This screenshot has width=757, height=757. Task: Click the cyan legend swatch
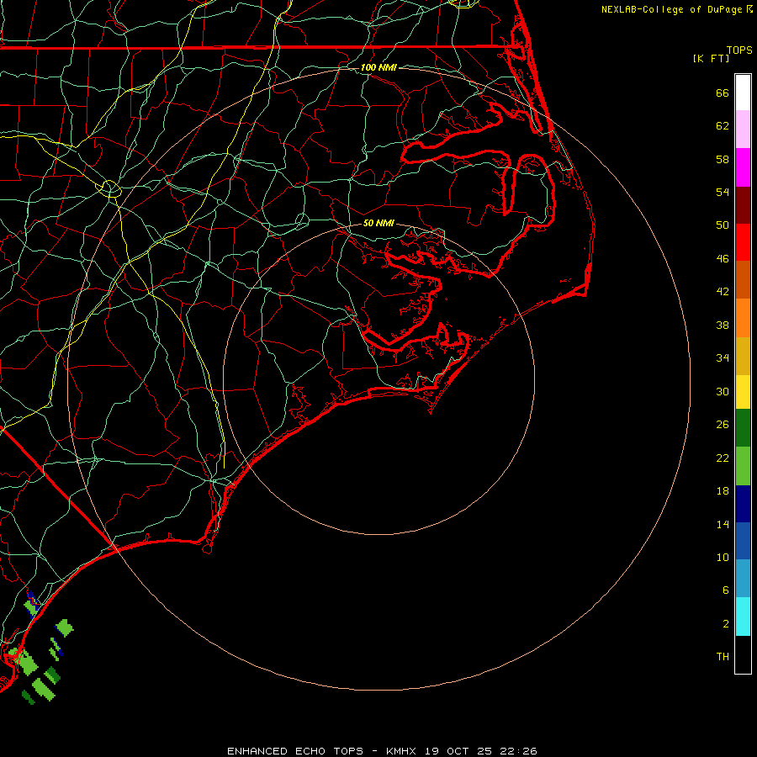click(x=743, y=617)
